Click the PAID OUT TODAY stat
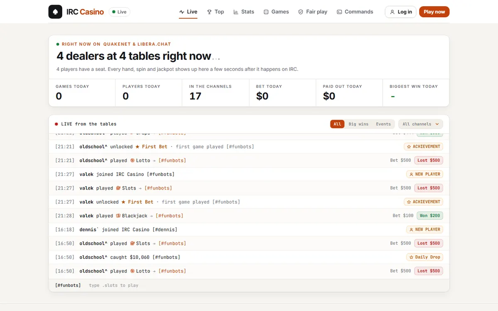This screenshot has height=311, width=498. tap(349, 92)
